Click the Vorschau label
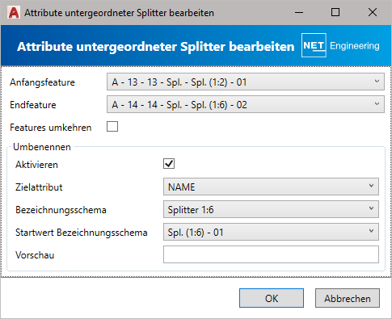The height and width of the screenshot is (319, 392). coord(35,255)
